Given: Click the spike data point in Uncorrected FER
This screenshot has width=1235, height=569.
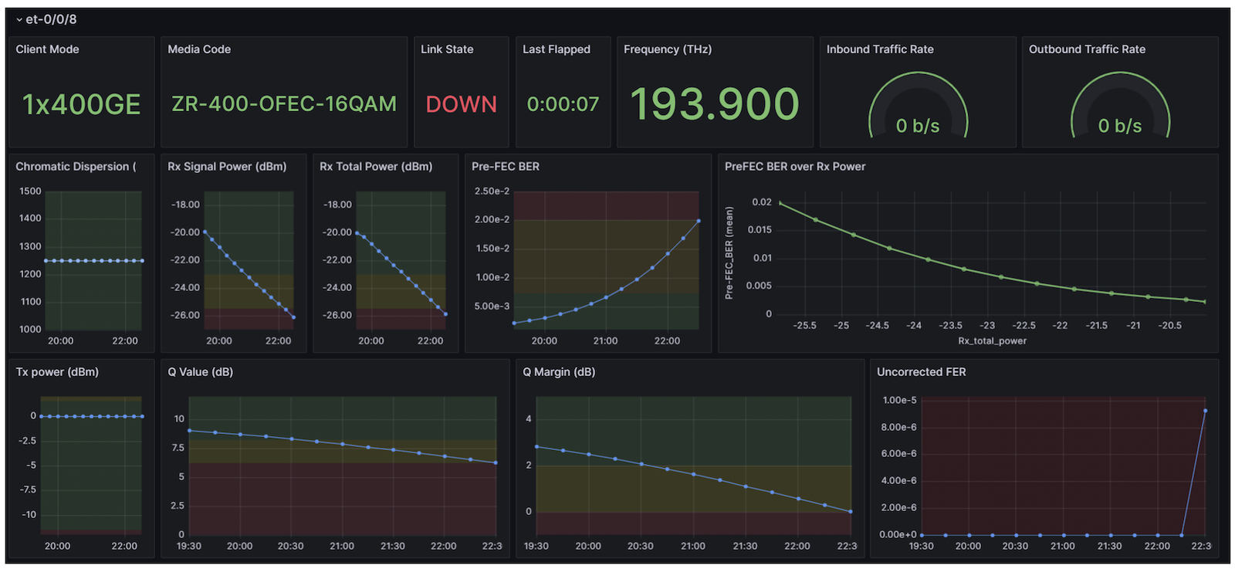Looking at the screenshot, I should click(1205, 411).
